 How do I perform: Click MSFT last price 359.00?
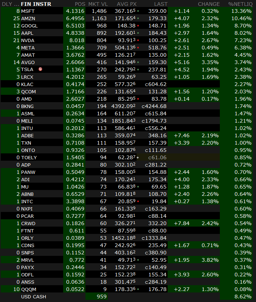[157, 11]
